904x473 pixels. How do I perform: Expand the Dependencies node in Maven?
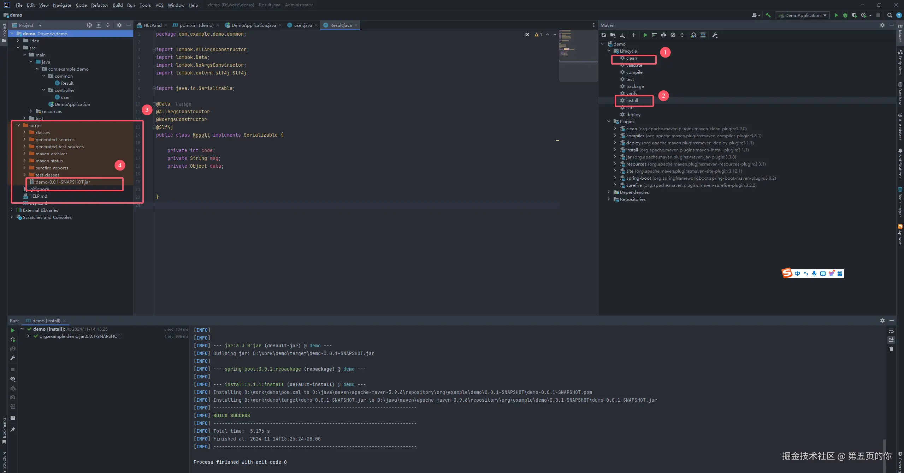[609, 192]
